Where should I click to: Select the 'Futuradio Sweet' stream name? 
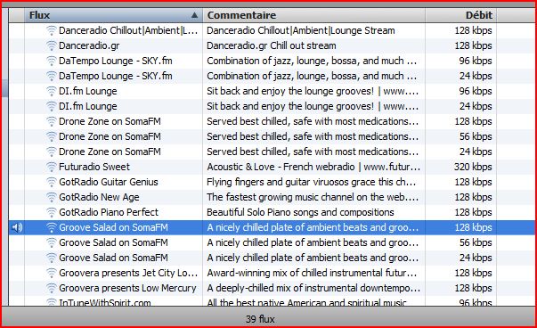94,167
